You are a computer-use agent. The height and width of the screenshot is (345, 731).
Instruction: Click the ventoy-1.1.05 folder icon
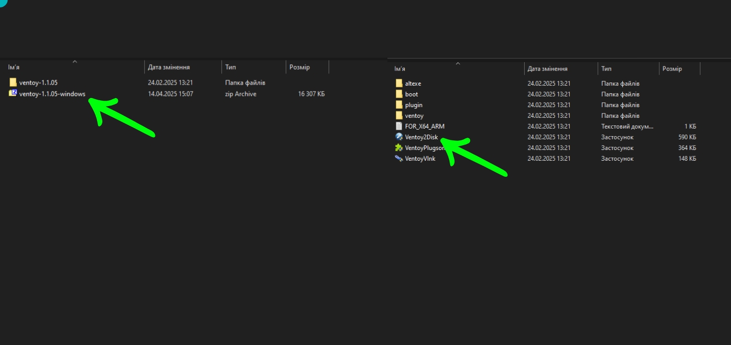click(x=13, y=82)
